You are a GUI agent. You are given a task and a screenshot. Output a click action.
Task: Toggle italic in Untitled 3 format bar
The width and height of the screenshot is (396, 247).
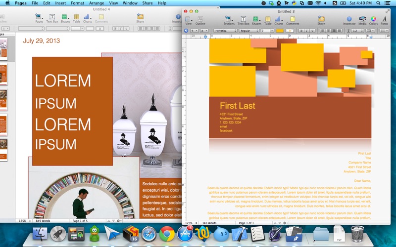(306, 31)
